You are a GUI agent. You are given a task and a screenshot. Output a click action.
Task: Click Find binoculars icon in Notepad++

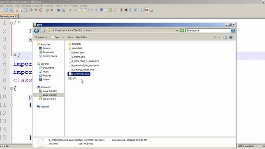(58, 10)
